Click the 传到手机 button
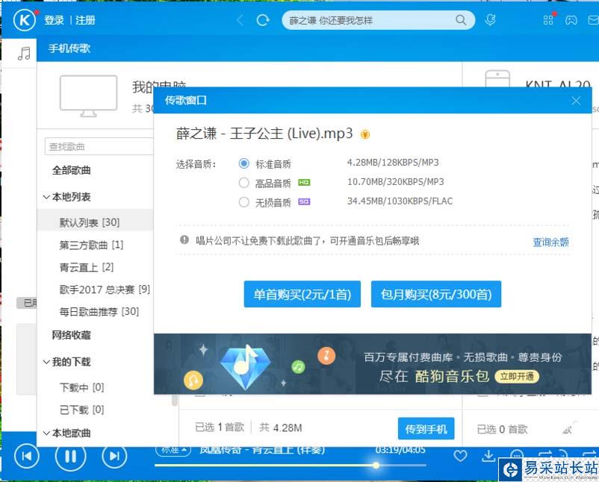 426,429
